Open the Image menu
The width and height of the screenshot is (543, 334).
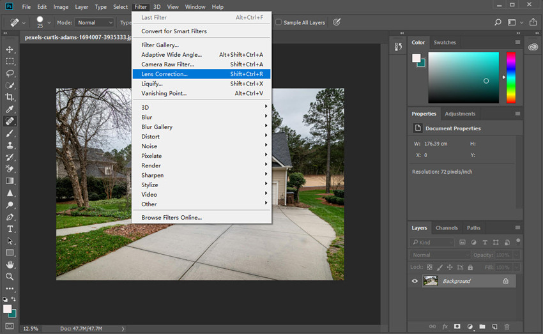click(61, 7)
